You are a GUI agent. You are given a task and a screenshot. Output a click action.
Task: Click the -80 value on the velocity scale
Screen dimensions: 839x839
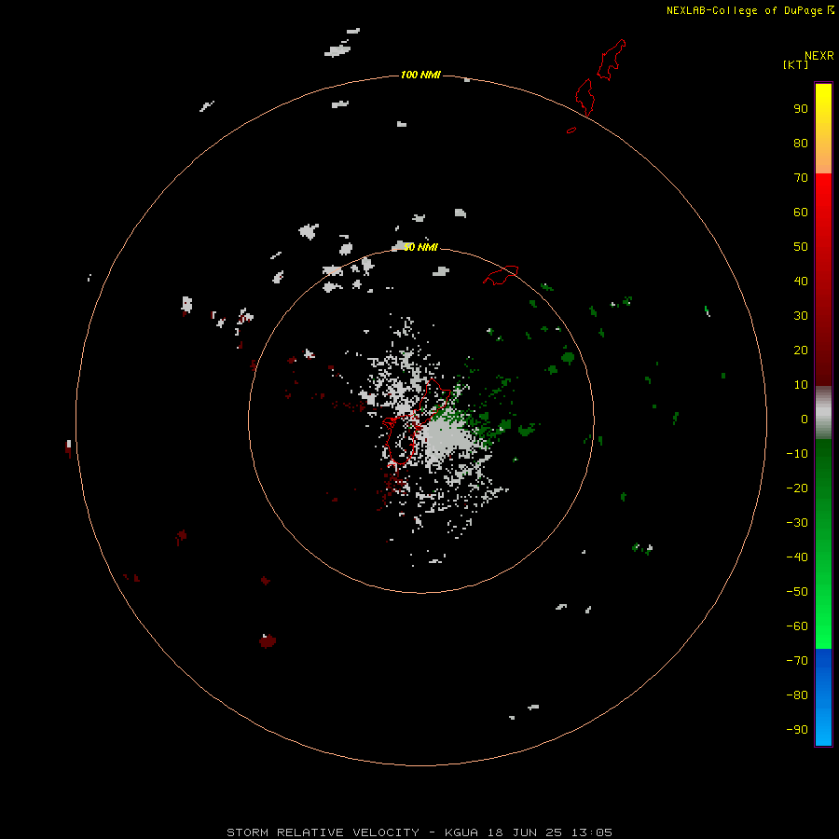[x=797, y=695]
